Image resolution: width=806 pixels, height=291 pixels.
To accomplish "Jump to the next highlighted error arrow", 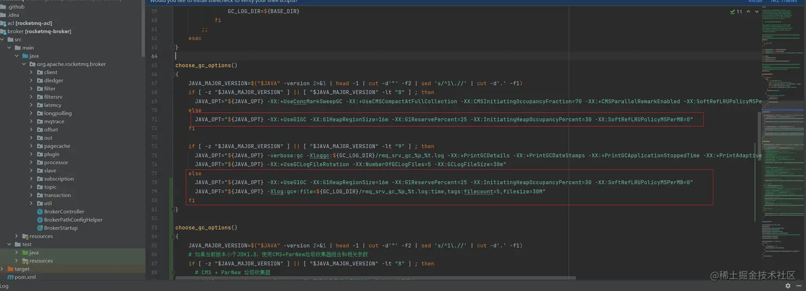I will (757, 11).
